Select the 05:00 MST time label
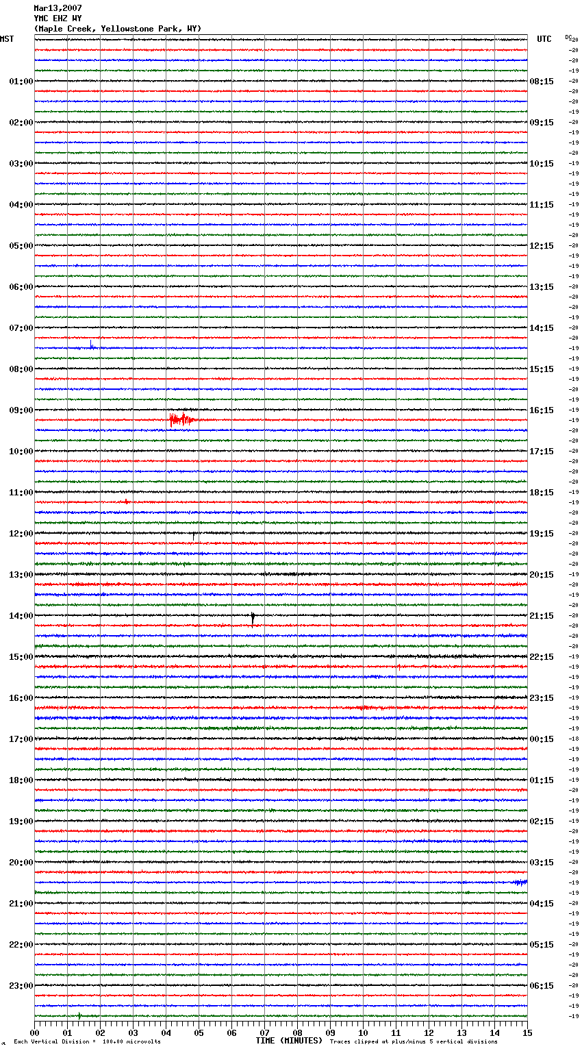This screenshot has height=1051, width=582. pos(21,246)
